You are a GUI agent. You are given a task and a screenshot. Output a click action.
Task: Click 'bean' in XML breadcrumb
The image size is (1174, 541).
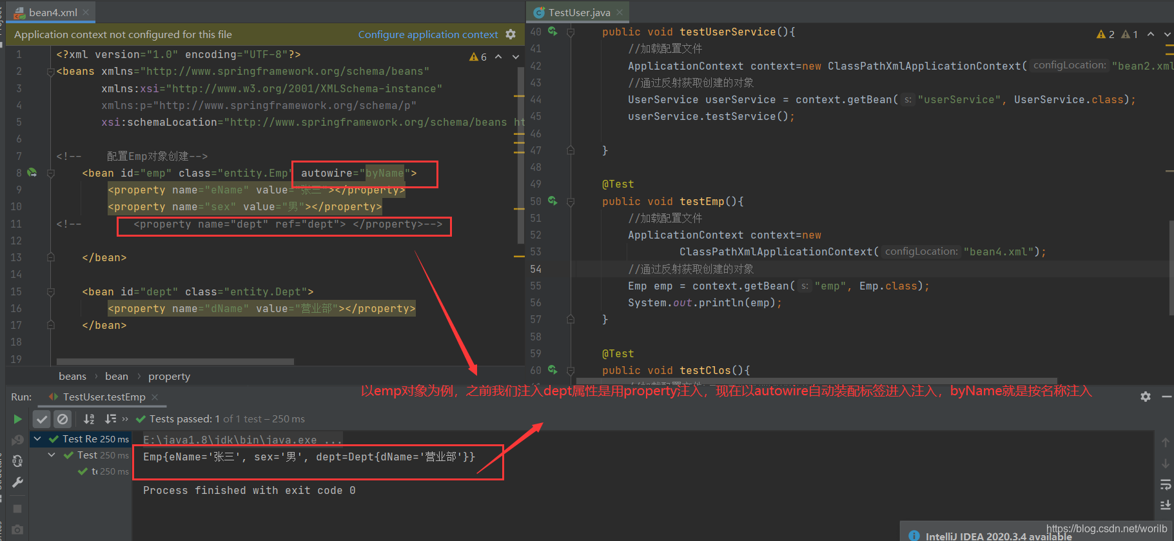[x=117, y=376]
